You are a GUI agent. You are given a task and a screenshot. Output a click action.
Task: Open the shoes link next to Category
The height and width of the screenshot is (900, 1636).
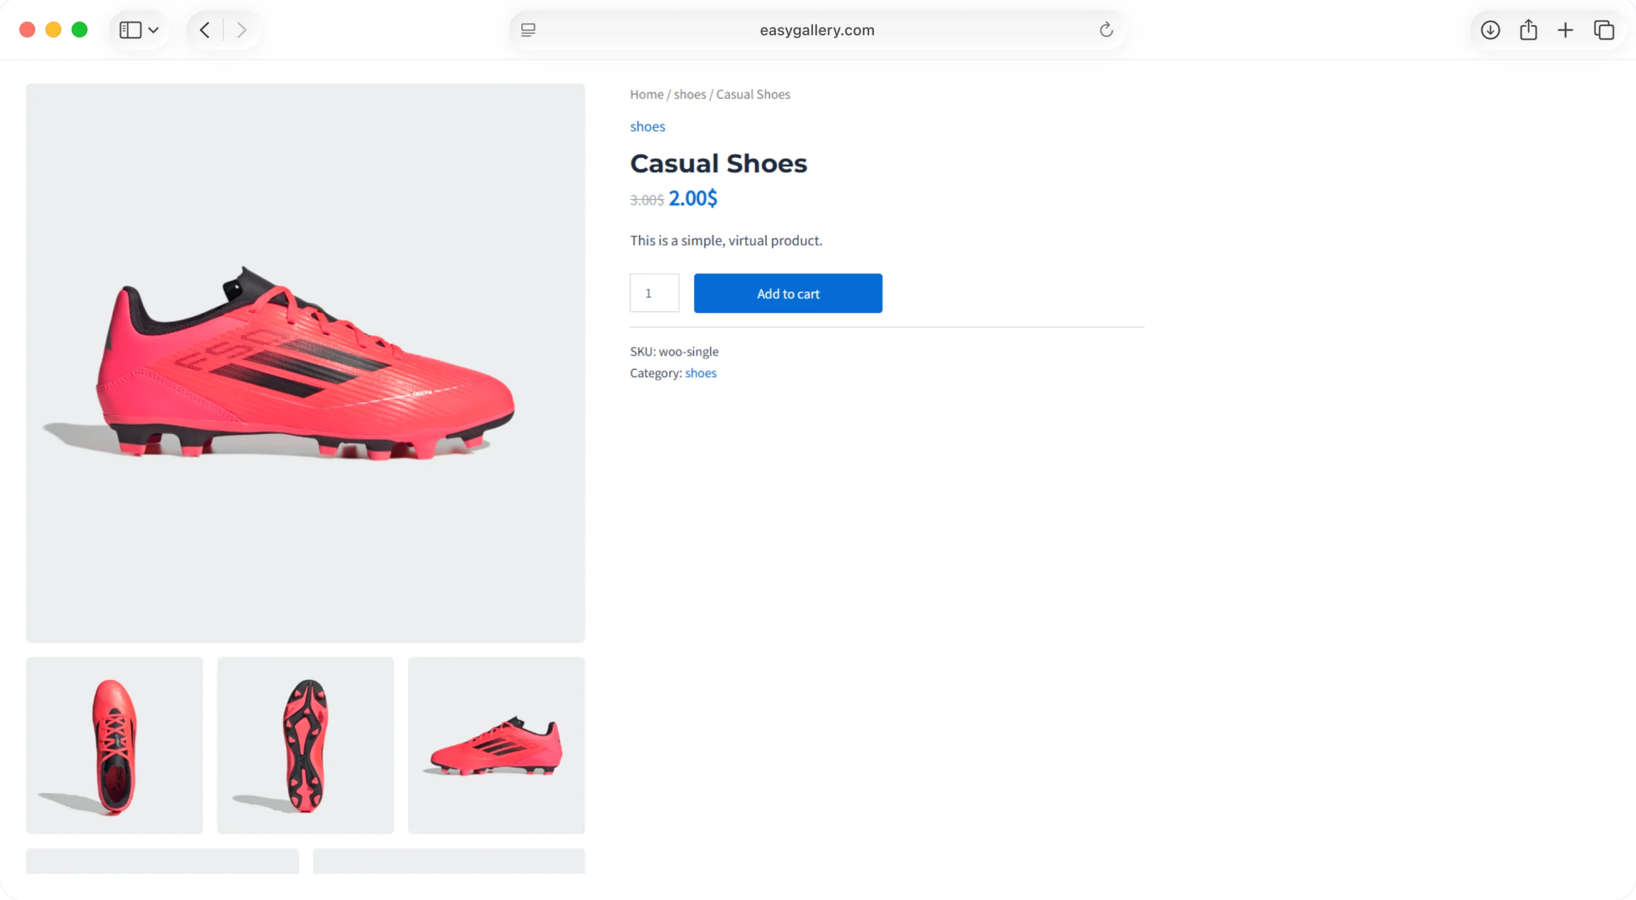pos(700,373)
